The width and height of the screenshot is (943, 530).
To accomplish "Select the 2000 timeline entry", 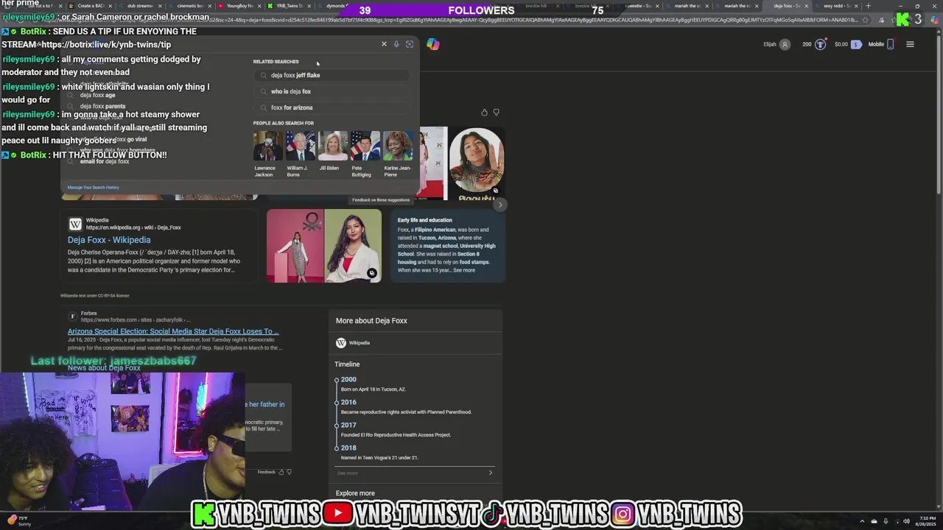I will tap(348, 379).
